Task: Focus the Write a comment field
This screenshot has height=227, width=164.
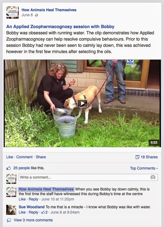Action: (x=88, y=177)
